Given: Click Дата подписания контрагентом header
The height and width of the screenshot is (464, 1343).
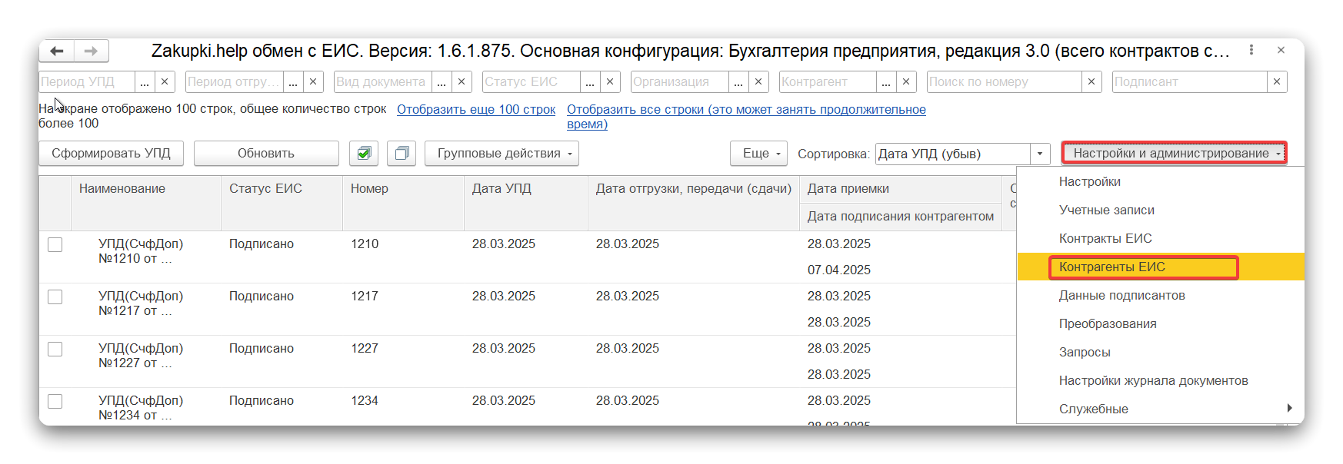Looking at the screenshot, I should pos(901,217).
